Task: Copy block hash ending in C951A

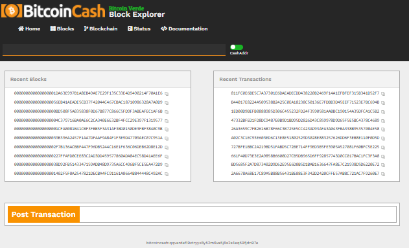Action: click(x=167, y=139)
